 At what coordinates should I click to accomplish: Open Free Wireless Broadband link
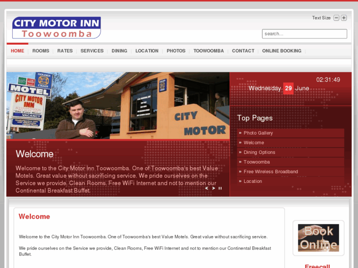tap(291, 172)
